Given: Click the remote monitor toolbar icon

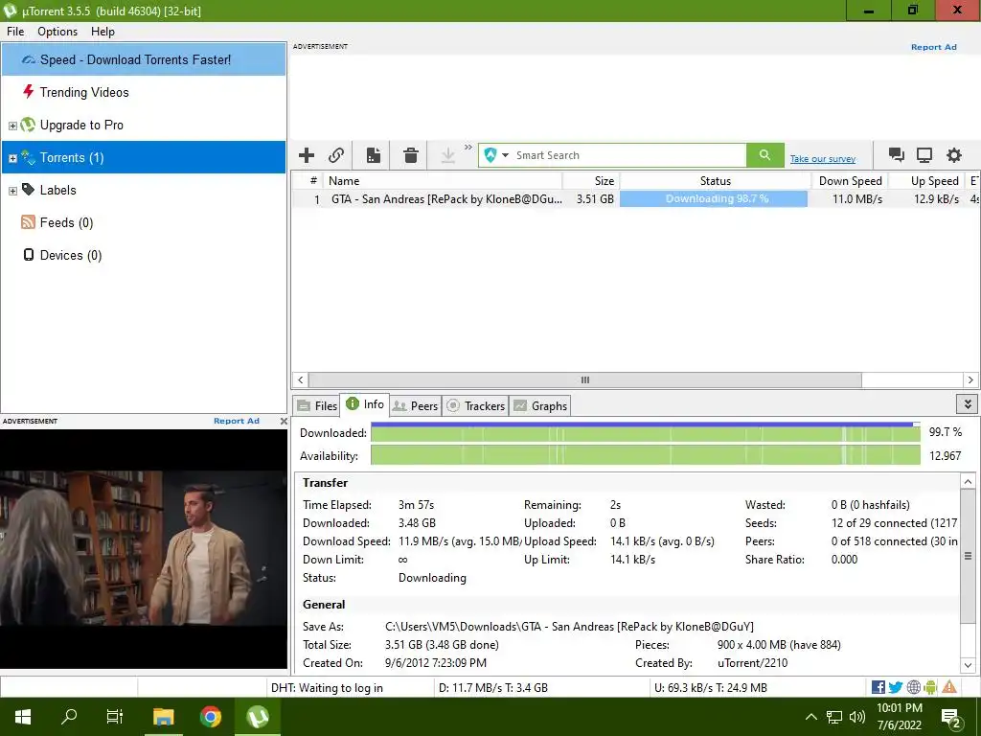Looking at the screenshot, I should click(x=924, y=155).
